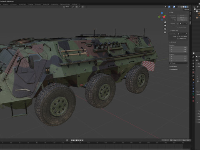
Task: Toggle the viewport gizmo display button
Action: [169, 7]
